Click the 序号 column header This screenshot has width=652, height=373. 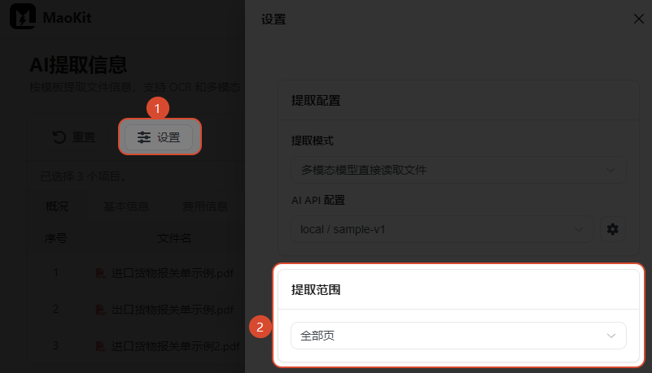pos(55,239)
